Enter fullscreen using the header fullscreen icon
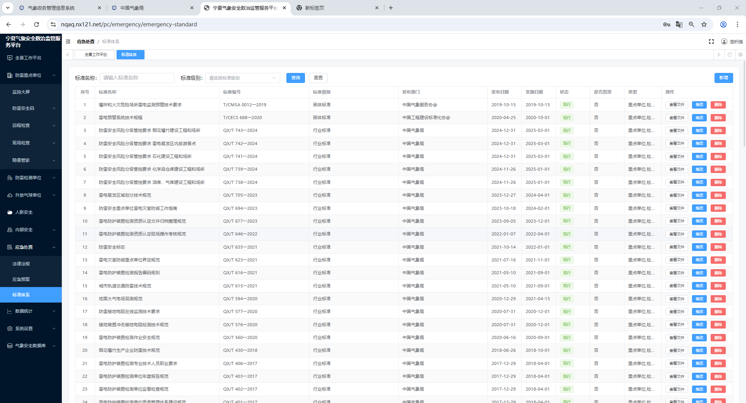The height and width of the screenshot is (403, 746). 711,42
